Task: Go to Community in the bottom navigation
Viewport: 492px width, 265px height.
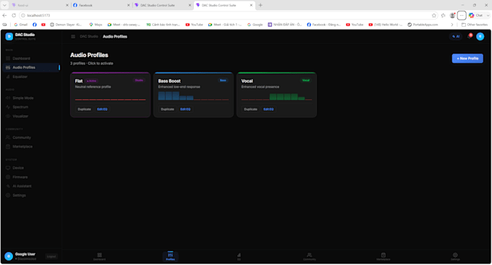Action: [310, 256]
